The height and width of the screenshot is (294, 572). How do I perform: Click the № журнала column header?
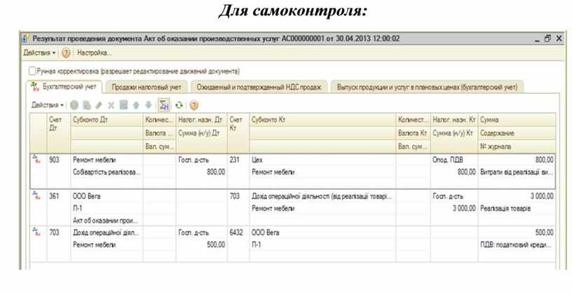coord(517,146)
